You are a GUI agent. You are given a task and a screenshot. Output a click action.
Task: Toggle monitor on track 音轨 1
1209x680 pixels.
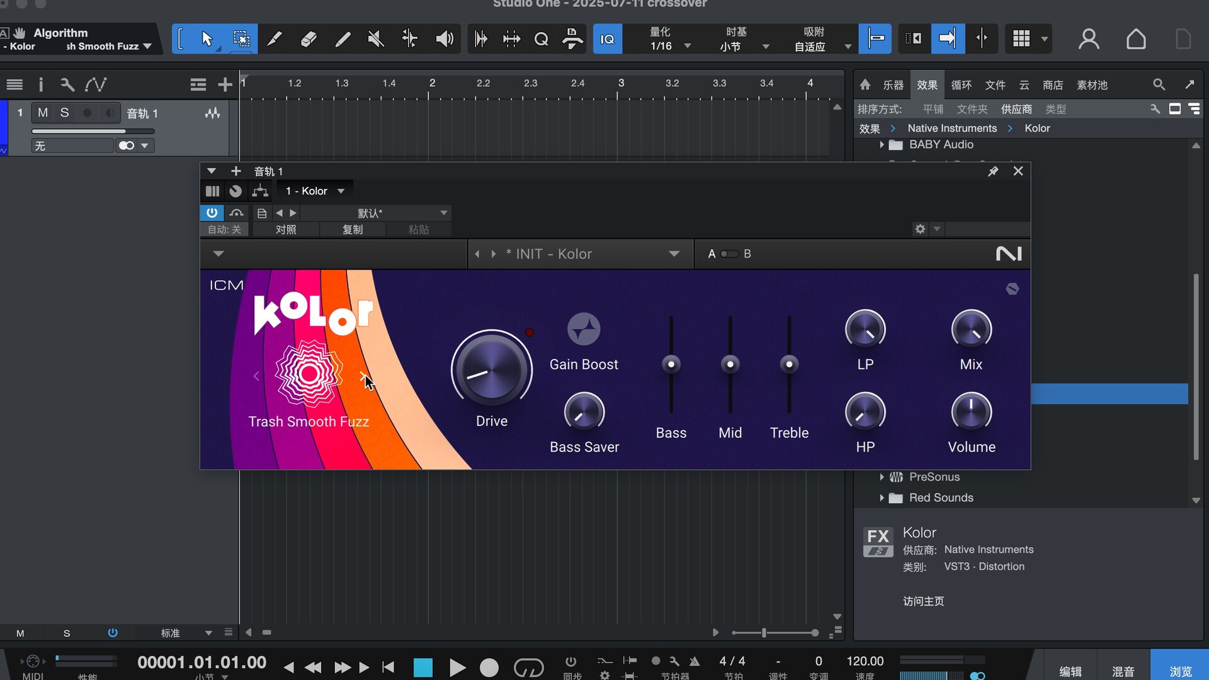(110, 113)
